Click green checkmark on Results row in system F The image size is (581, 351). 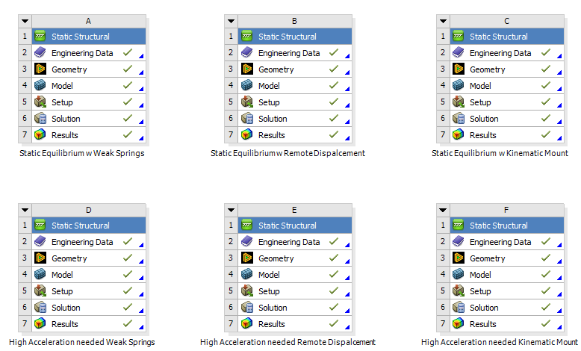pyautogui.click(x=546, y=323)
